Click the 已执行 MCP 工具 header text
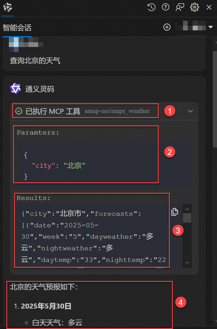Viewport: 217px width, 329px height. pos(53,111)
